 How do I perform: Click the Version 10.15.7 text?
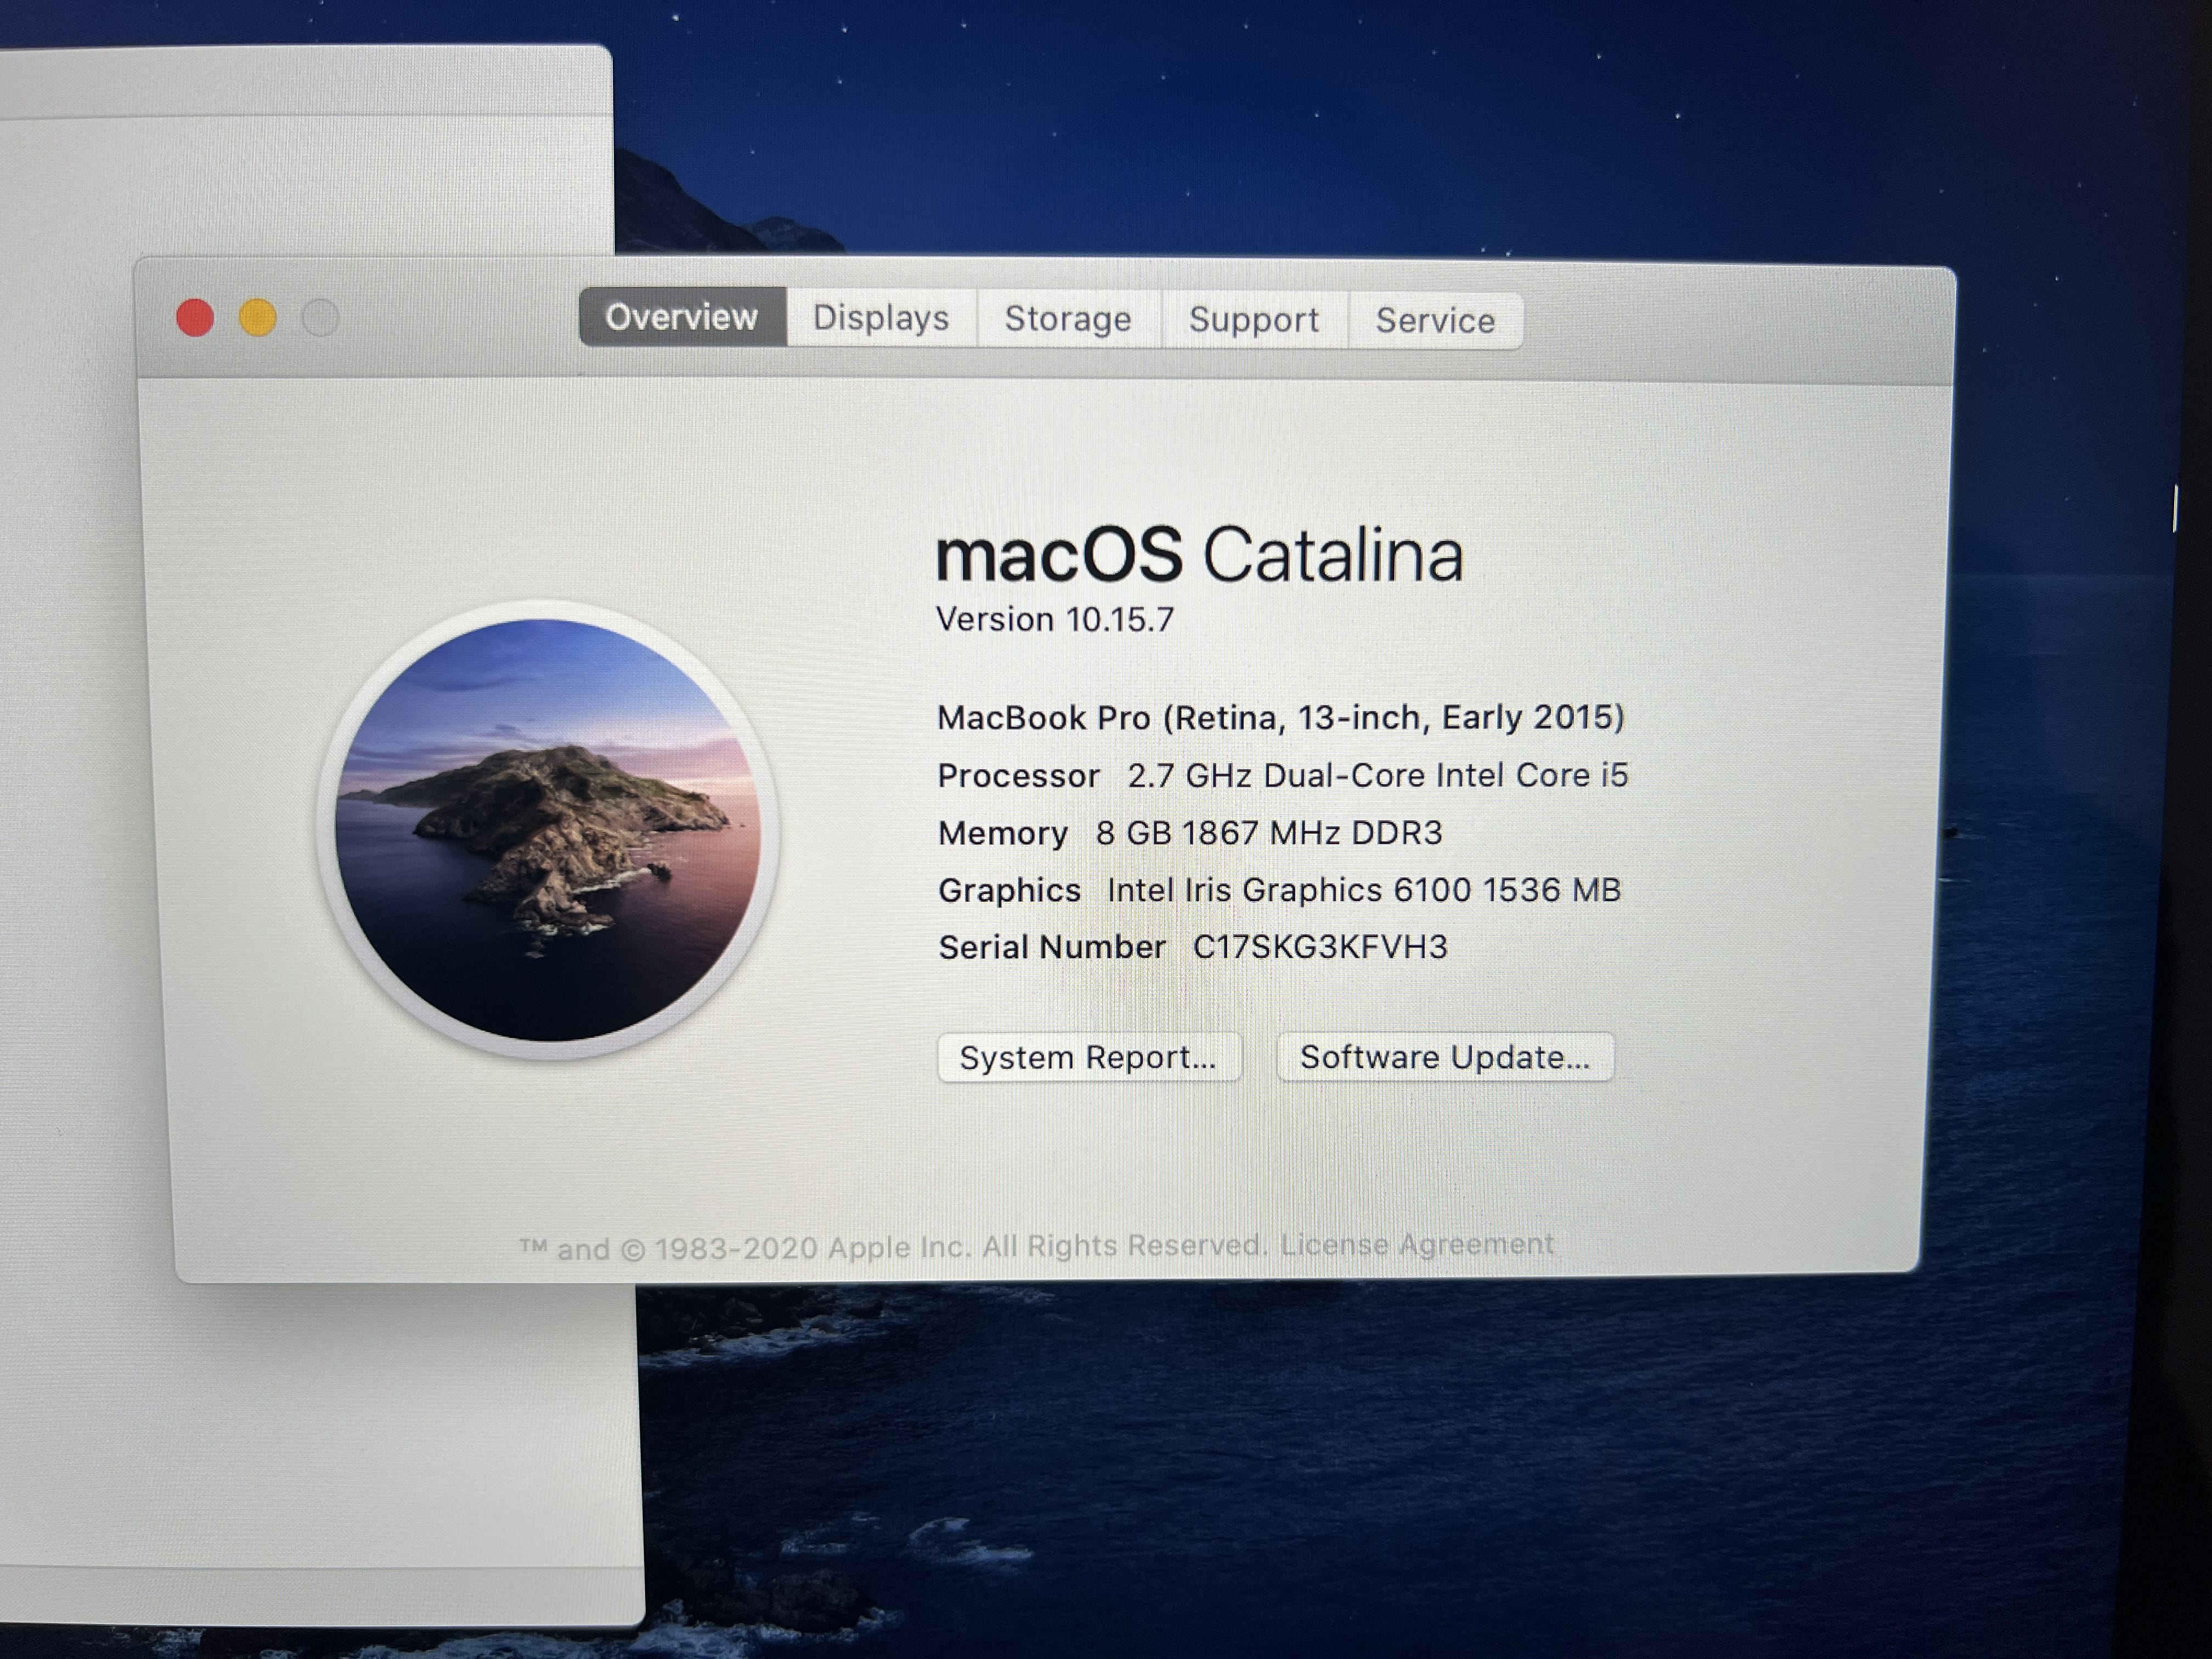pos(1055,620)
